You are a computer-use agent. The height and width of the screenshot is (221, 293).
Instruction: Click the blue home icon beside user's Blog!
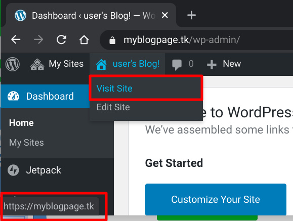point(101,64)
